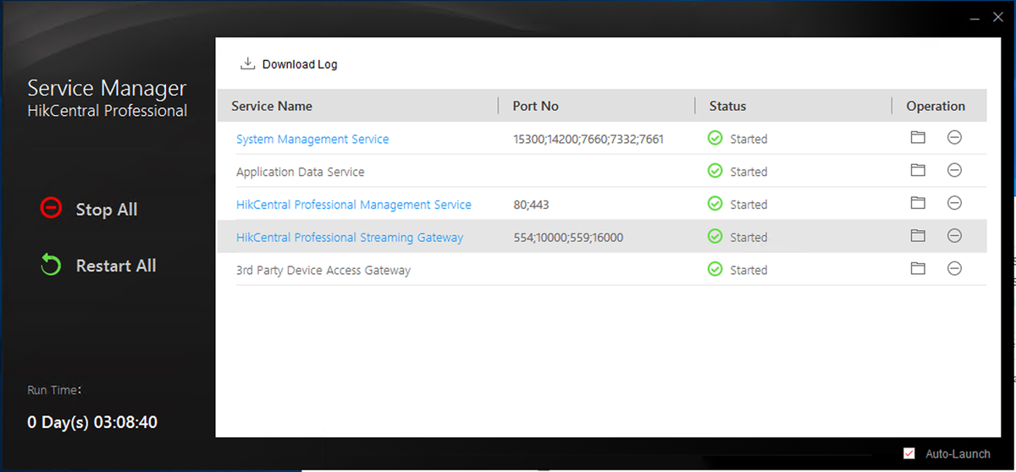This screenshot has width=1016, height=472.
Task: Toggle the Auto-Launch checkbox
Action: [x=909, y=454]
